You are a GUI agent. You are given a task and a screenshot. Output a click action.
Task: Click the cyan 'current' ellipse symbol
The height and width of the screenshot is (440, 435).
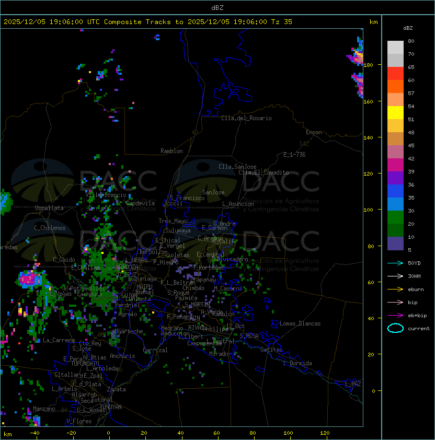[x=395, y=328]
